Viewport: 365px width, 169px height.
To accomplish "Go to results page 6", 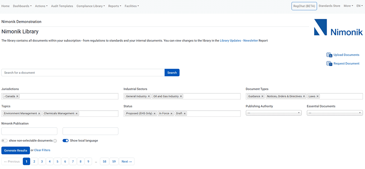I will point(65,162).
